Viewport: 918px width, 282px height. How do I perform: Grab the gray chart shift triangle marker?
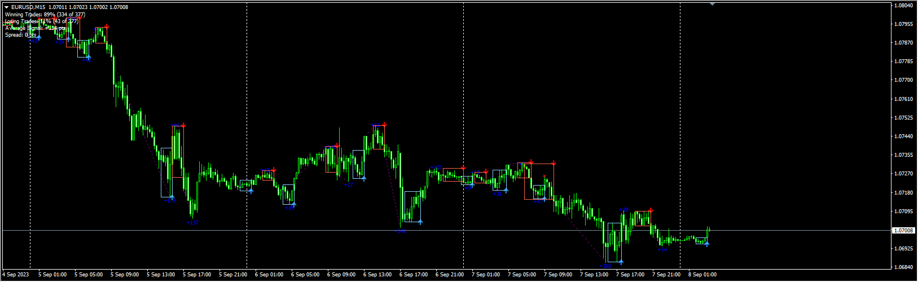[713, 4]
